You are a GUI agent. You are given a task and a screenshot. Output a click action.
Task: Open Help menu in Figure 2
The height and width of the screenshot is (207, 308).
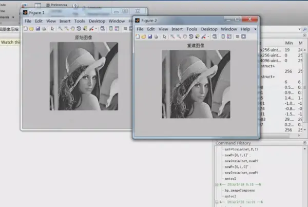coord(245,29)
